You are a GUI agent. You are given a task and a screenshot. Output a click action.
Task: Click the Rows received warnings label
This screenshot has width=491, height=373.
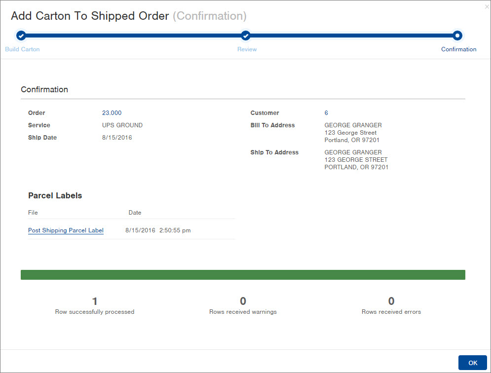(x=243, y=312)
